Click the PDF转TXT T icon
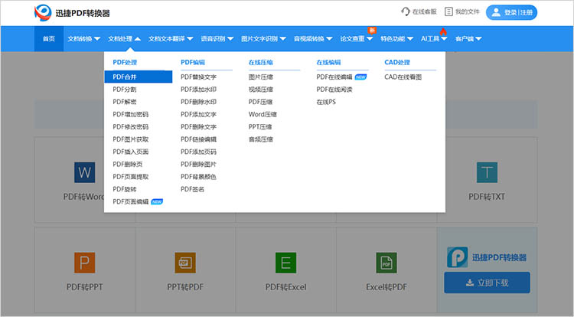 487,172
